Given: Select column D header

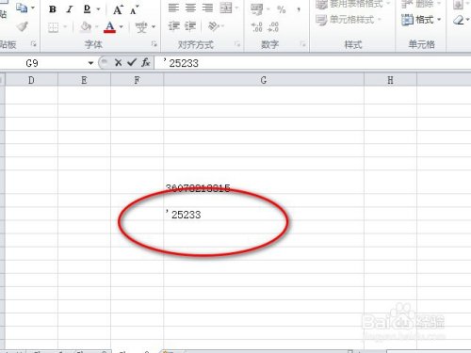Looking at the screenshot, I should [x=31, y=80].
